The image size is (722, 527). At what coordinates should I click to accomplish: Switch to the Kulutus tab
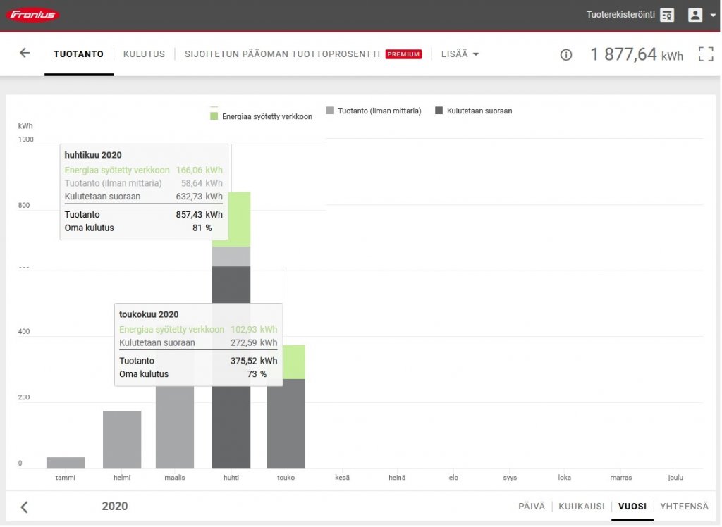click(144, 54)
